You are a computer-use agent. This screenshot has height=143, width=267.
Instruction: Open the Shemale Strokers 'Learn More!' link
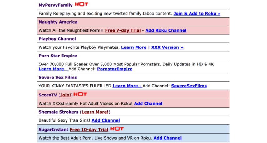[95, 112]
